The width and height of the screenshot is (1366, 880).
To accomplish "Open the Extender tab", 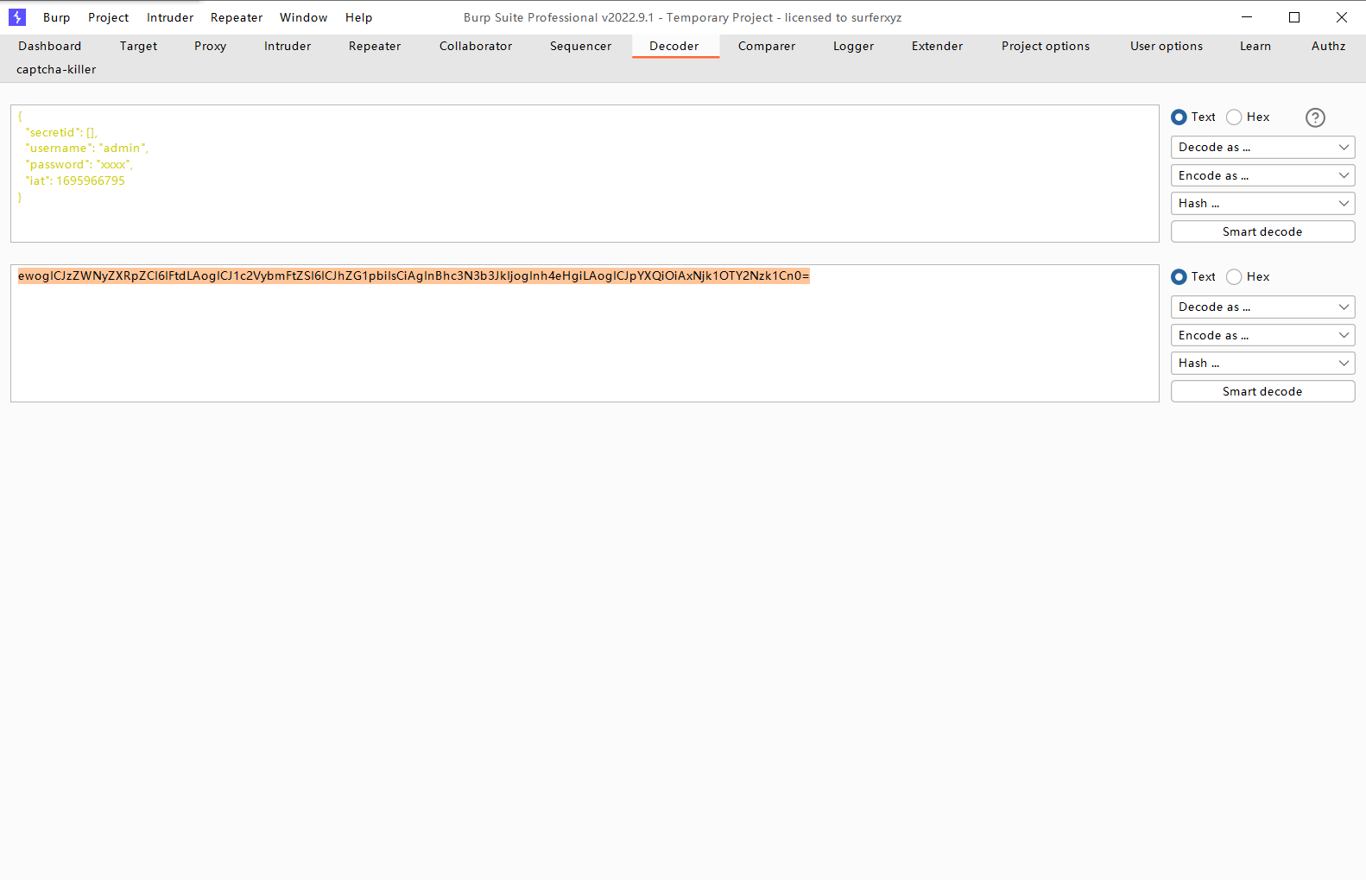I will [938, 47].
